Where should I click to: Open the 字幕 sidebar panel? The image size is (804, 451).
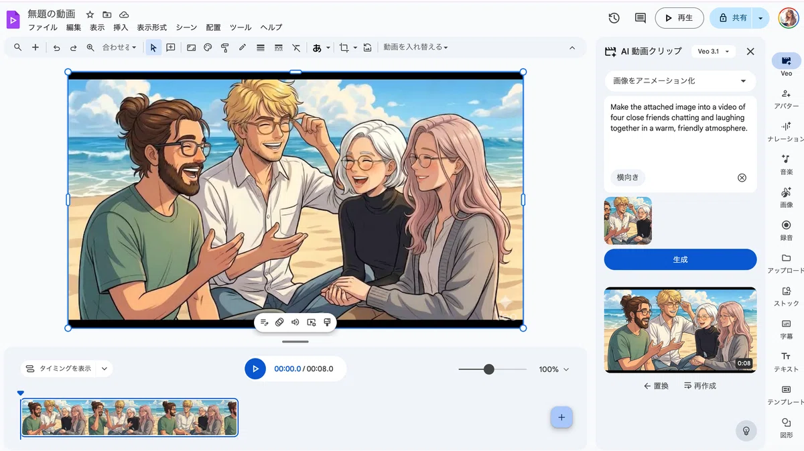click(786, 328)
